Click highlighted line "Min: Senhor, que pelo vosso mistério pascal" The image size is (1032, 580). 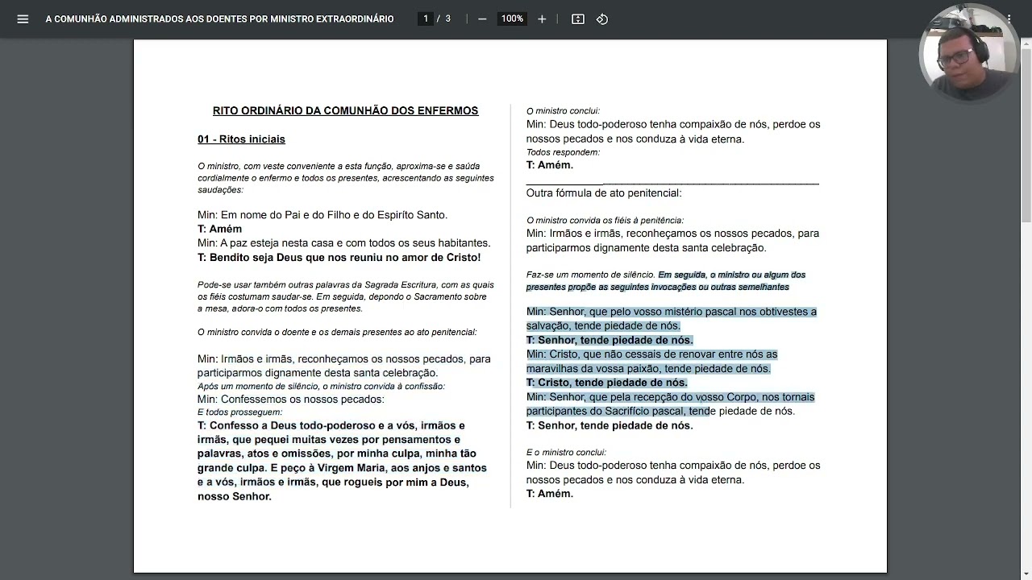click(672, 319)
